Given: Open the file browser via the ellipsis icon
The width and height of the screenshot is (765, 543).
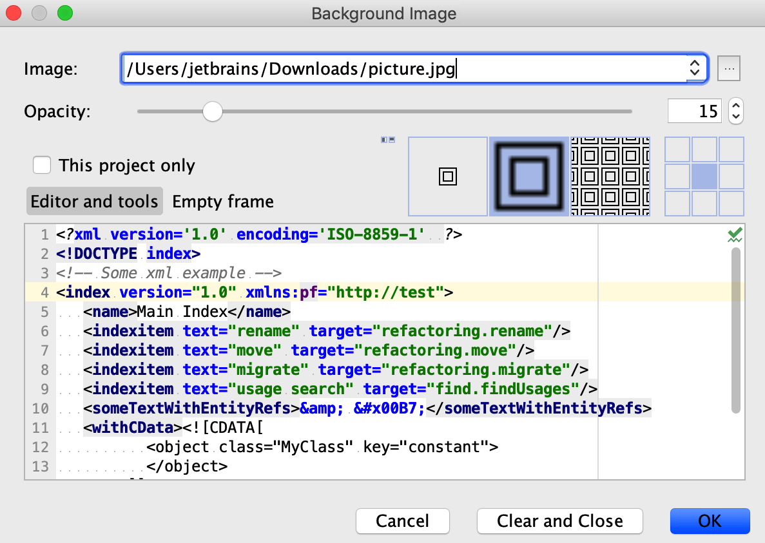Looking at the screenshot, I should pos(729,68).
